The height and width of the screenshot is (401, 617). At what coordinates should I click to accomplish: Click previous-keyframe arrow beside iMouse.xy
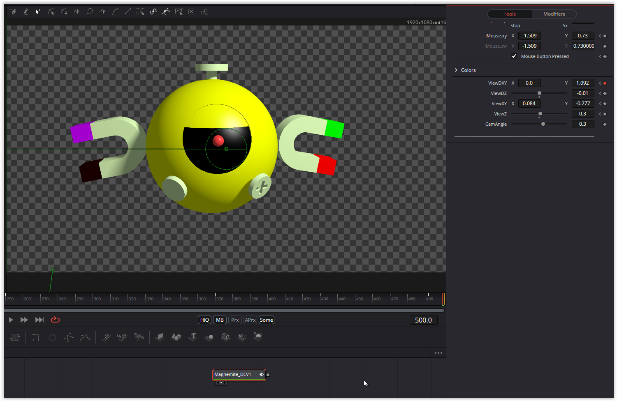coord(600,36)
